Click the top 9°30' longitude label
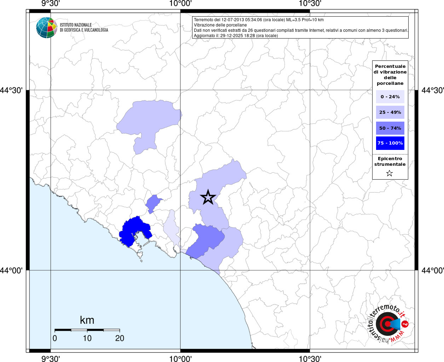Image resolution: width=444 pixels, height=362 pixels. pyautogui.click(x=51, y=4)
